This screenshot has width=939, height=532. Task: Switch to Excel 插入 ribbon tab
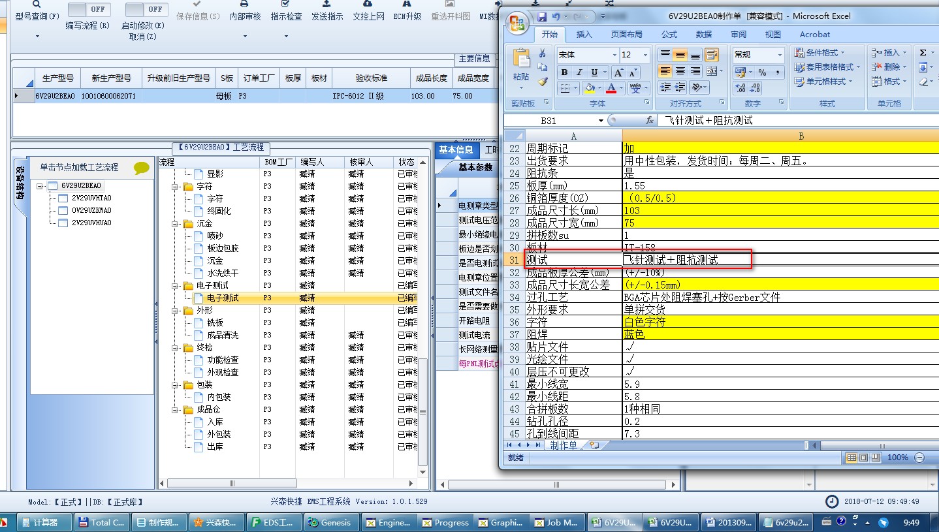coord(584,35)
